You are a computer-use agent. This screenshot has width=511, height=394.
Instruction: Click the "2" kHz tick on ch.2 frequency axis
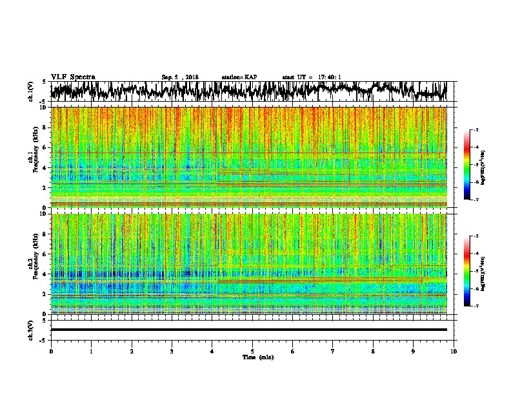pos(45,294)
